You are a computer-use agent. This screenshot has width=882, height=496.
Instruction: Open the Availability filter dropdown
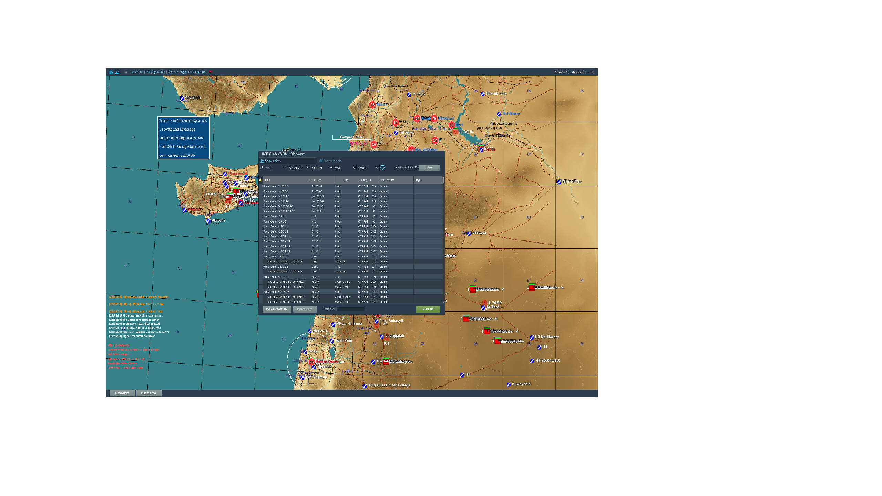(298, 168)
